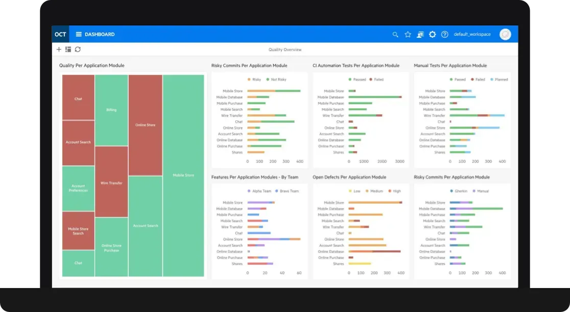
Task: Click Online Store bar in Features By Team chart
Action: (x=274, y=240)
